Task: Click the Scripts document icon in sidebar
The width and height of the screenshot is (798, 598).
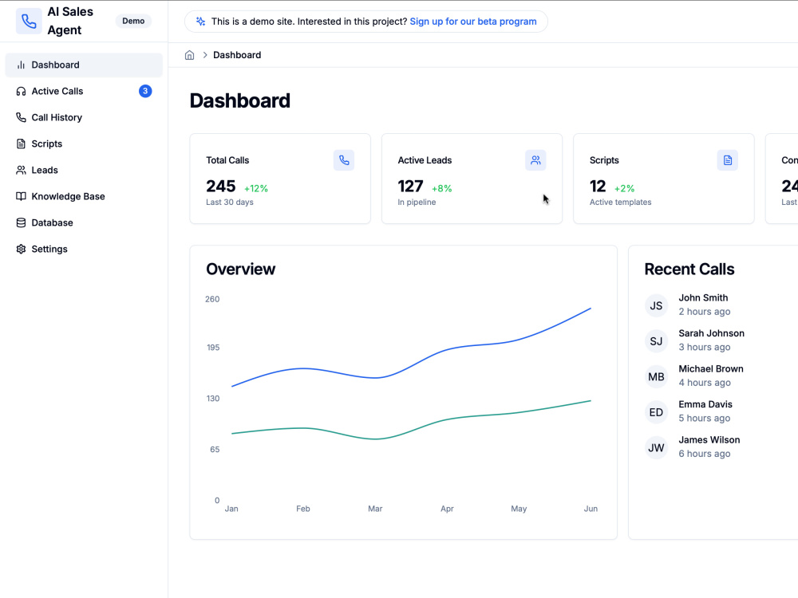Action: click(21, 144)
